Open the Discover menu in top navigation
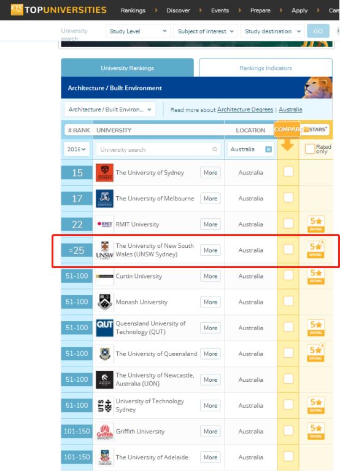The height and width of the screenshot is (471, 340). (178, 10)
